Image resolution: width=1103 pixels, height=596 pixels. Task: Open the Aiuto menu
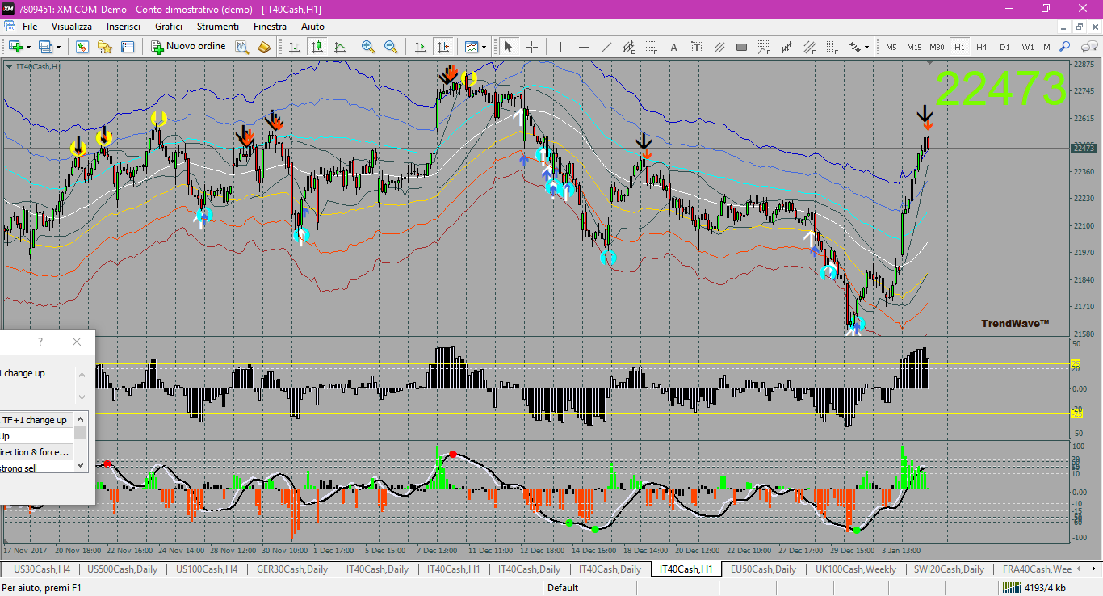coord(312,27)
